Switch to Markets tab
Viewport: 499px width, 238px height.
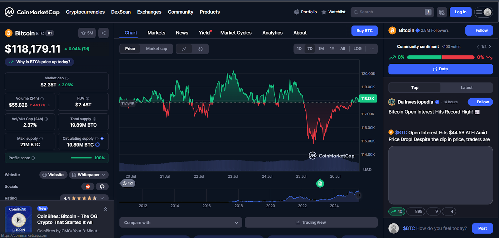(x=156, y=33)
